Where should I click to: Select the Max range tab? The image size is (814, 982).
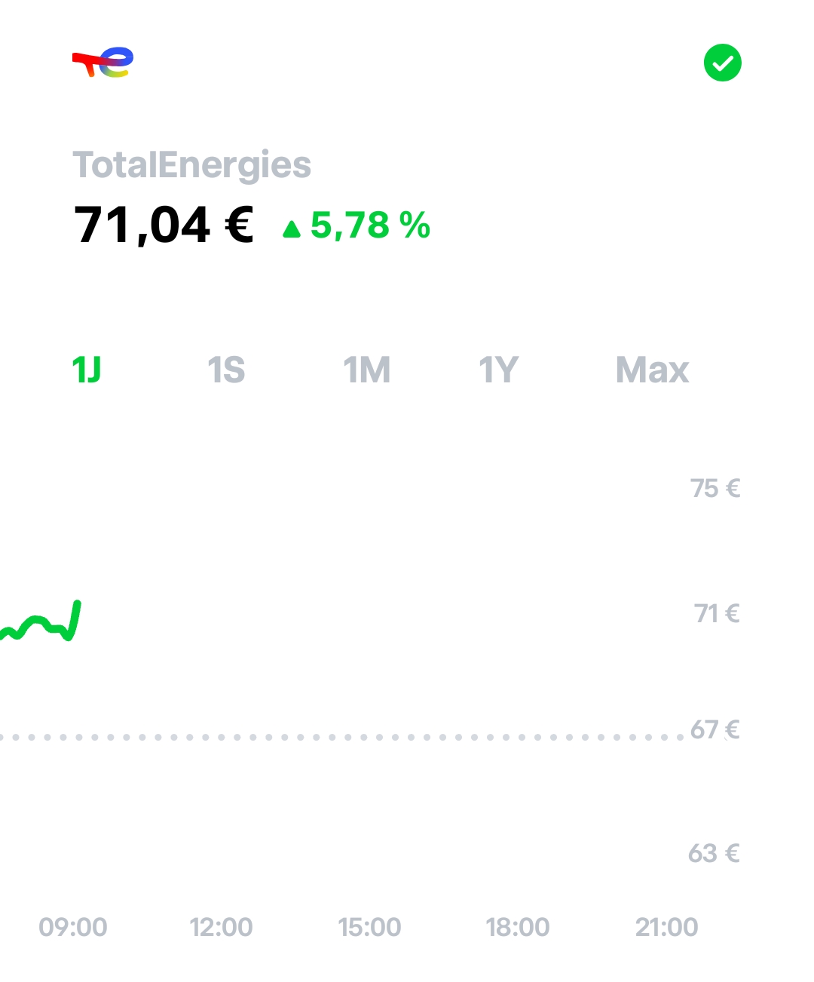[x=652, y=370]
